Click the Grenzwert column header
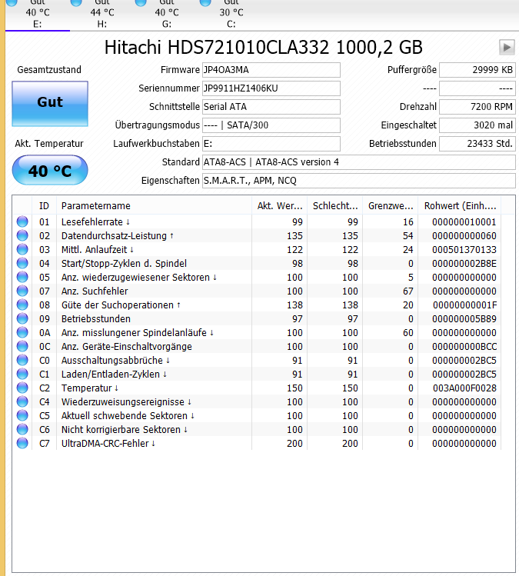The image size is (519, 576). tap(391, 206)
